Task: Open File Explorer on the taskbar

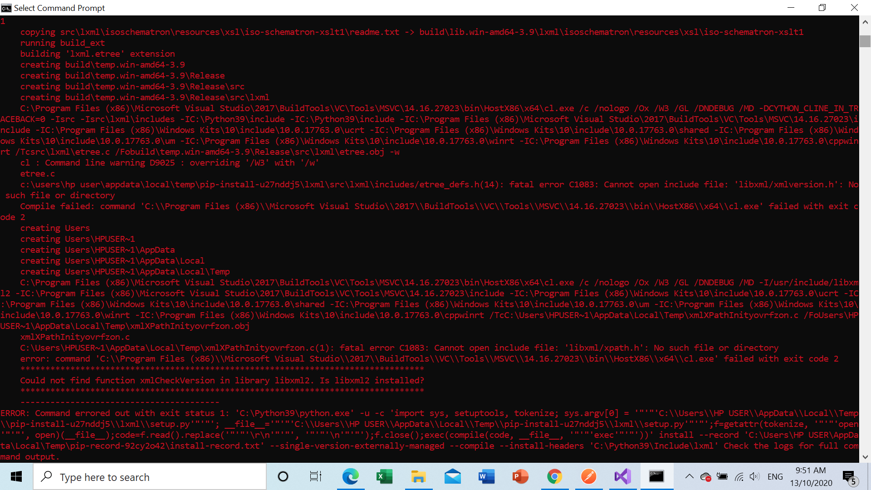Action: pos(418,476)
